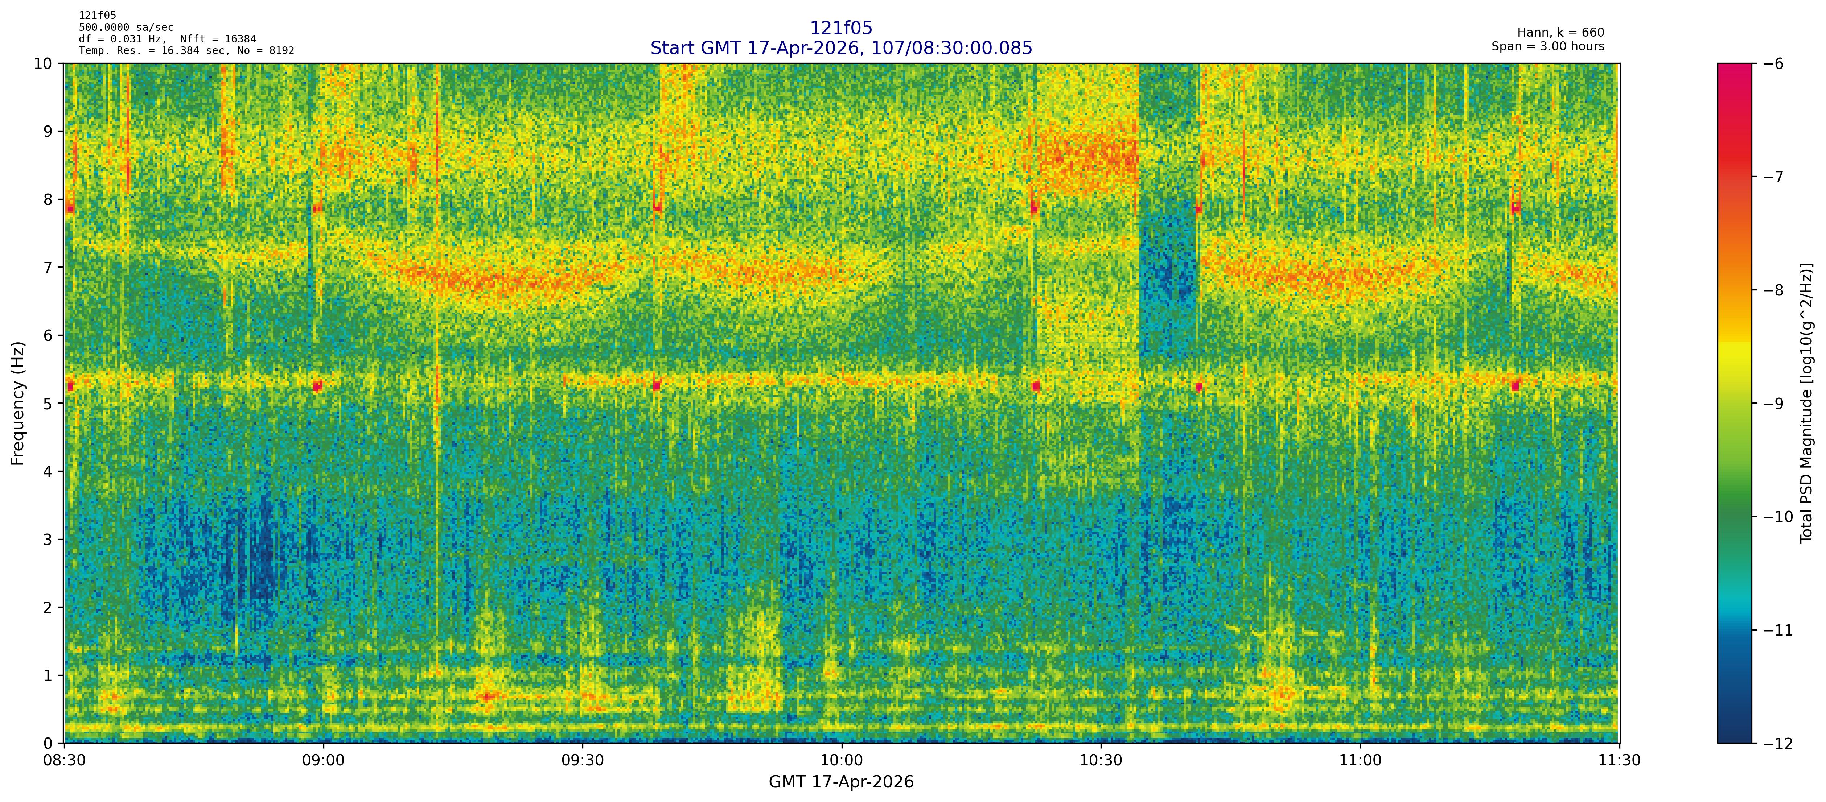Click the 10:30 time axis tick label
The height and width of the screenshot is (802, 1826).
pyautogui.click(x=1101, y=760)
